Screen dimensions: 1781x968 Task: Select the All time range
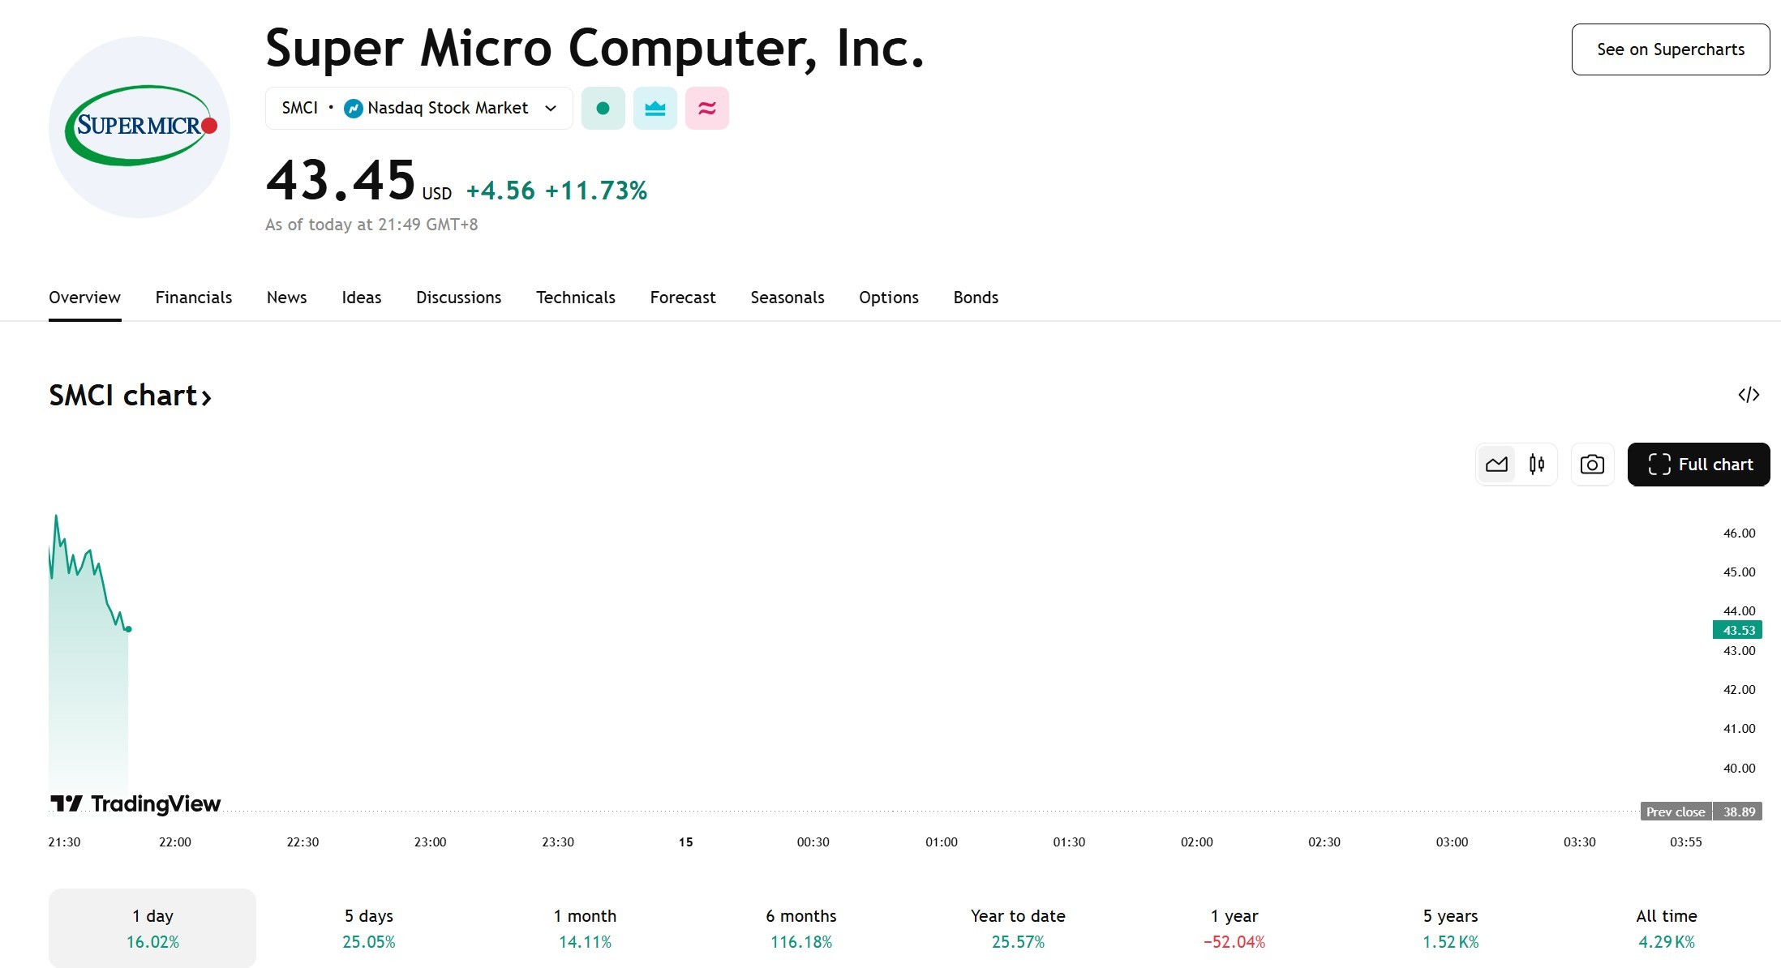(1667, 927)
